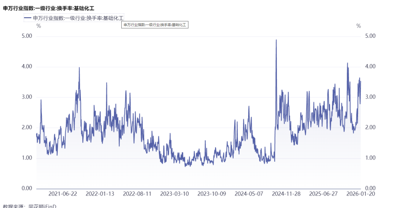Click the chart title 申万行业指数:一级行业:换手率:基础化工

tap(49, 8)
